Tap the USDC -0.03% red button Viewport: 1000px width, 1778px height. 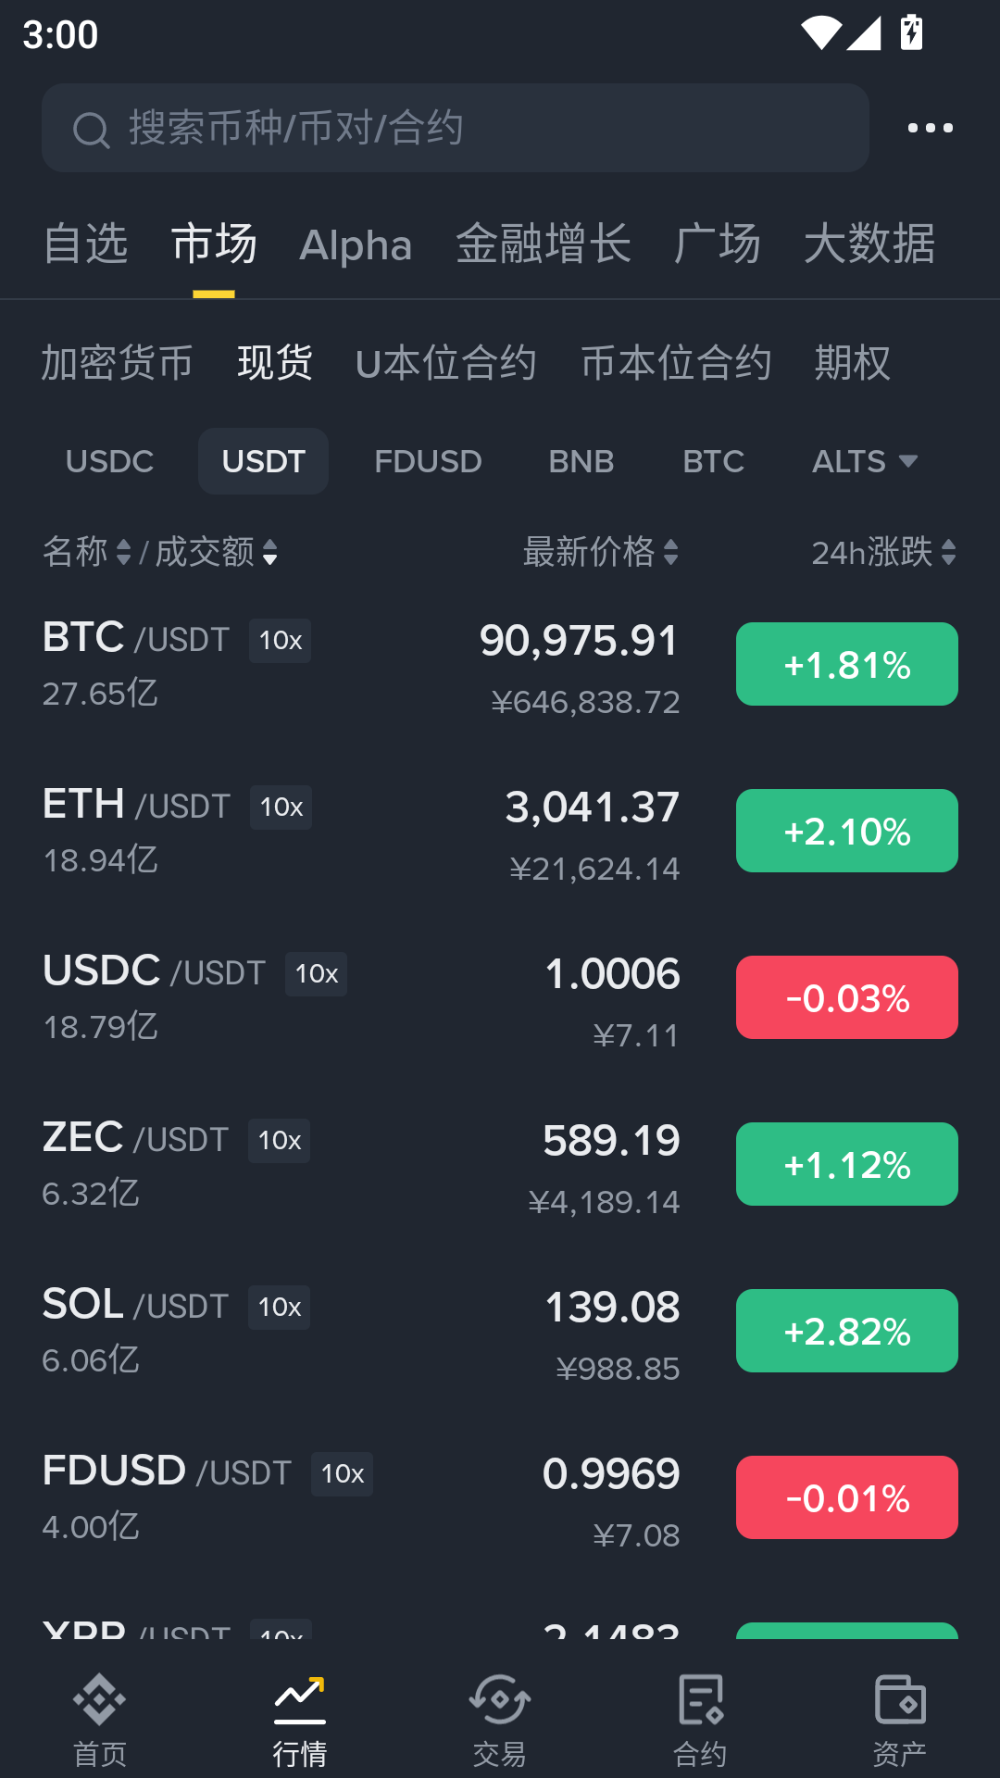846,997
